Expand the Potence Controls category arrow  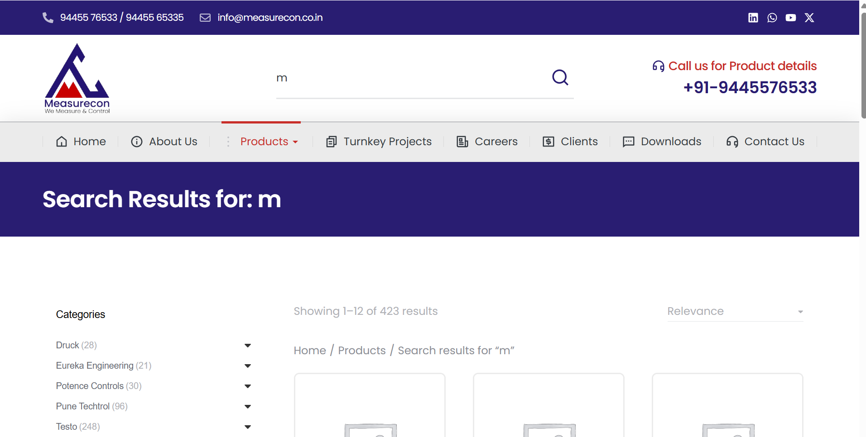click(248, 386)
